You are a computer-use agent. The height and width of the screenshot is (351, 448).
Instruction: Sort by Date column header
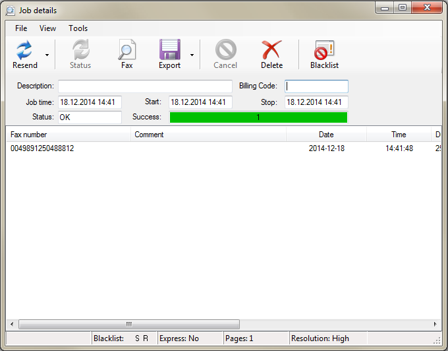point(326,135)
